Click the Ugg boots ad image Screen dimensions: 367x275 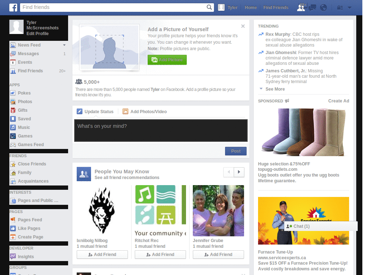tap(303, 132)
